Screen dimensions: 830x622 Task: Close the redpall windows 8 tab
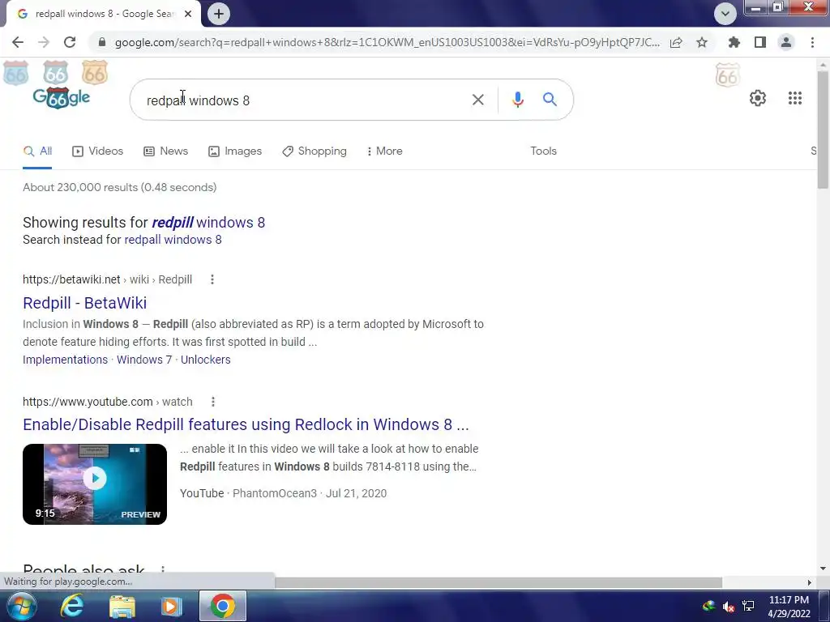(188, 14)
